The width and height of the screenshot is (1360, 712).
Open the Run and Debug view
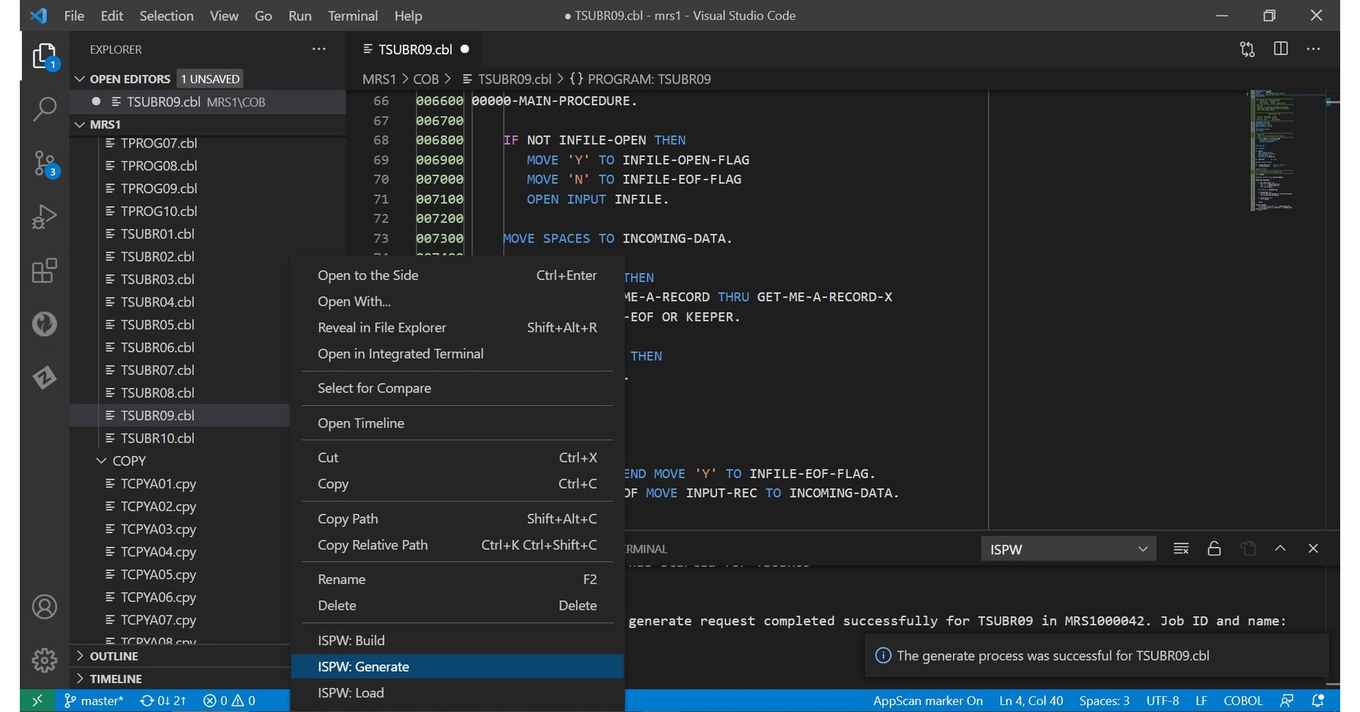(x=44, y=217)
